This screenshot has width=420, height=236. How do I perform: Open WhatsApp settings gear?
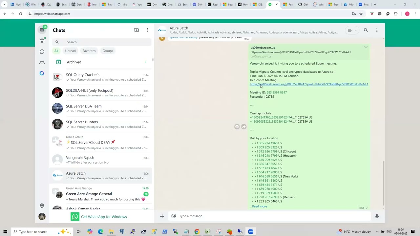[x=42, y=206]
